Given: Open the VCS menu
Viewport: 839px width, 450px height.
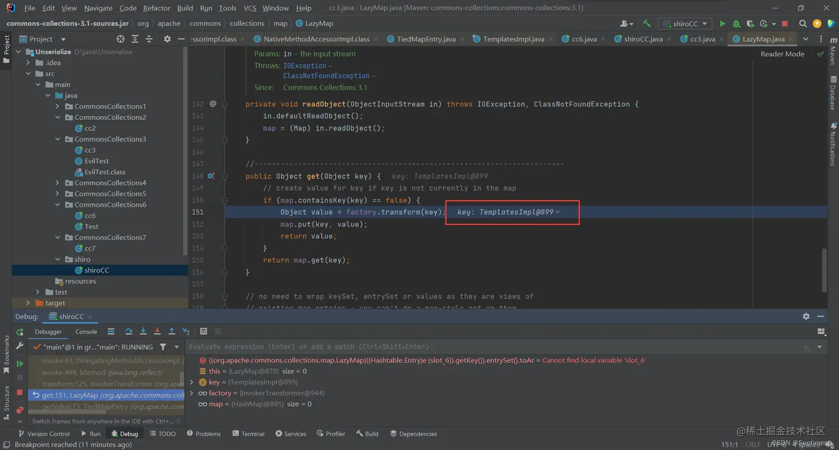Looking at the screenshot, I should click(x=250, y=8).
